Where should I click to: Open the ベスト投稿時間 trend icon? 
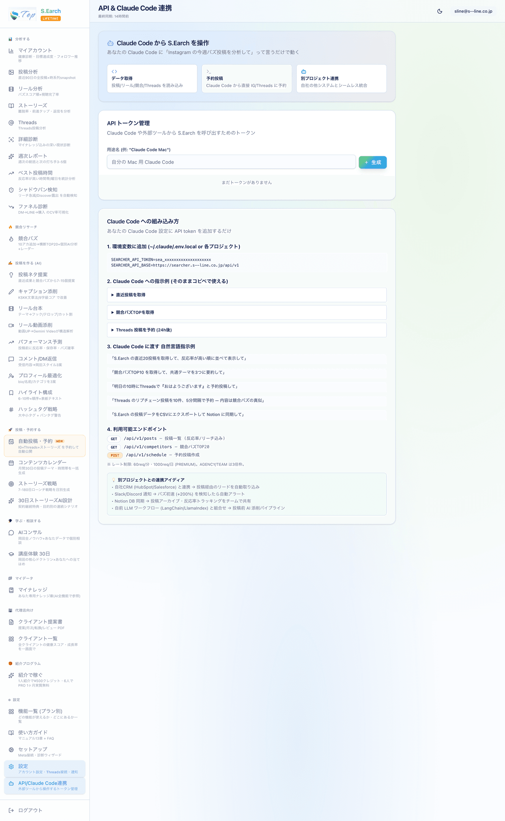[x=11, y=173]
